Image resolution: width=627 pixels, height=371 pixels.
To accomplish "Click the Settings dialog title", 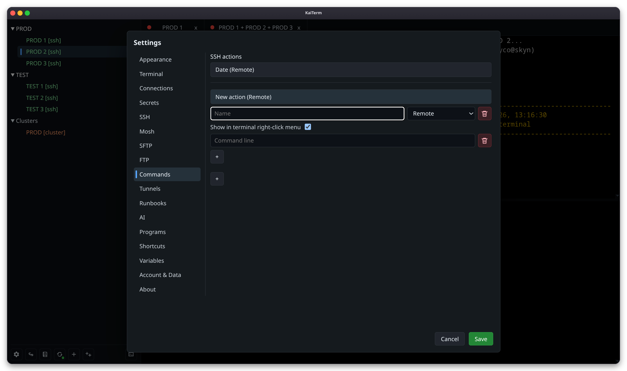I will pos(147,43).
